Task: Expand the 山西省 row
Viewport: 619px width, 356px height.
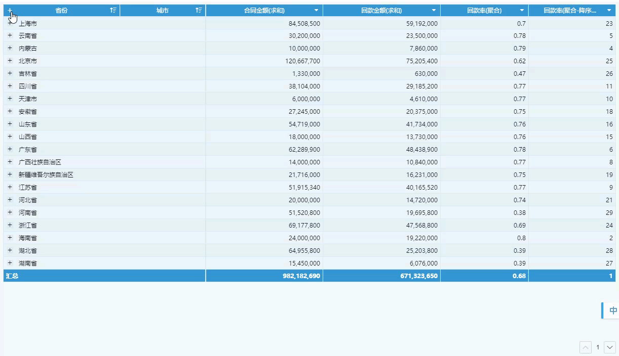Action: [10, 137]
